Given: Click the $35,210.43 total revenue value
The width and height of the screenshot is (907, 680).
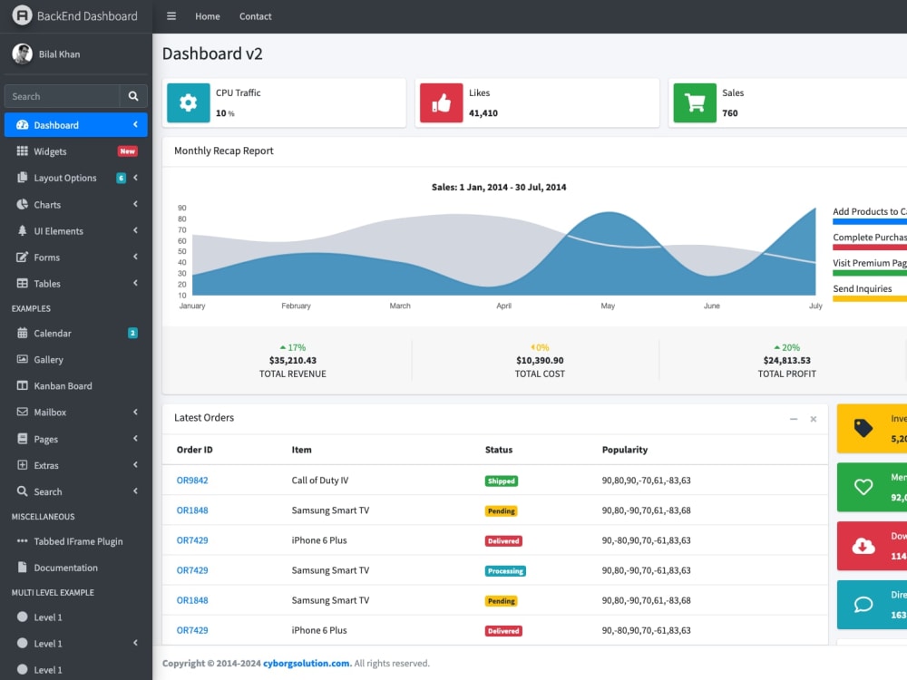Looking at the screenshot, I should pos(293,360).
